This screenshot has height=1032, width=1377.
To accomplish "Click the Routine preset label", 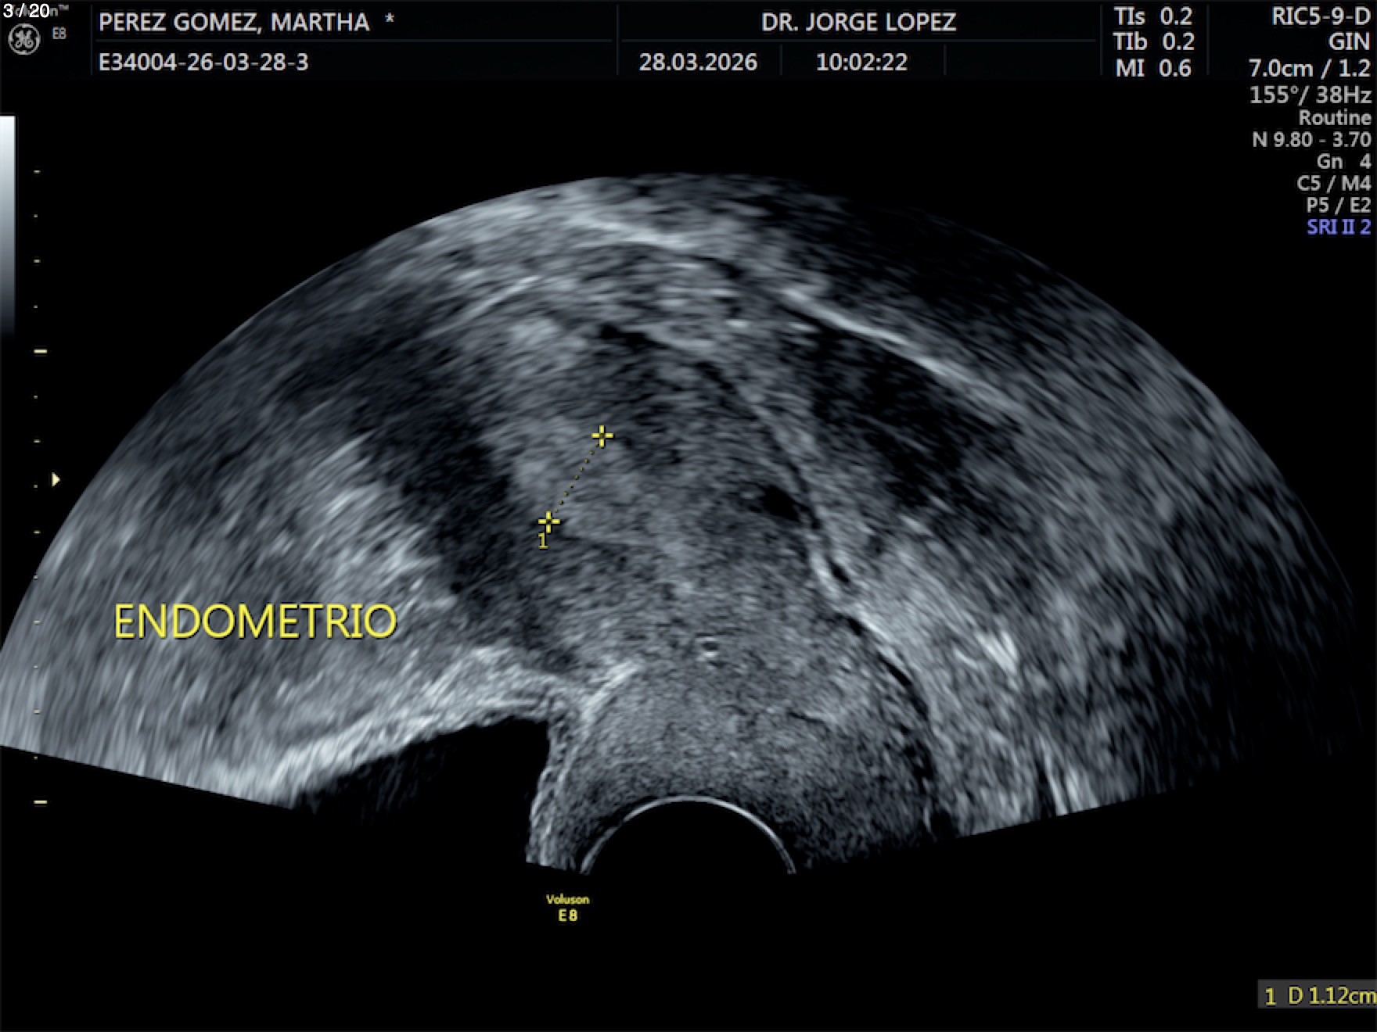I will (x=1334, y=118).
